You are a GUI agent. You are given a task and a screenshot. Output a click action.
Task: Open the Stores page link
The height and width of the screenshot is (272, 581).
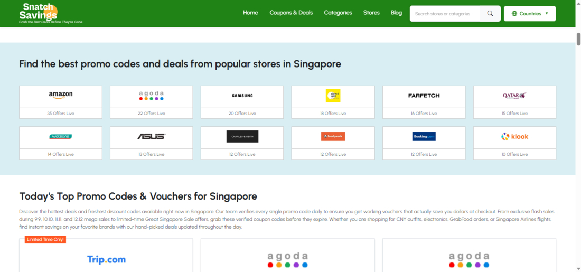click(371, 13)
